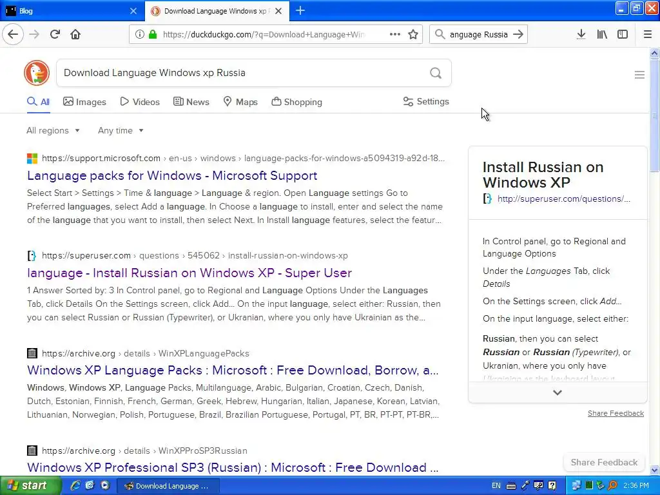This screenshot has width=660, height=495.
Task: Open the Downloads panel
Action: (581, 34)
